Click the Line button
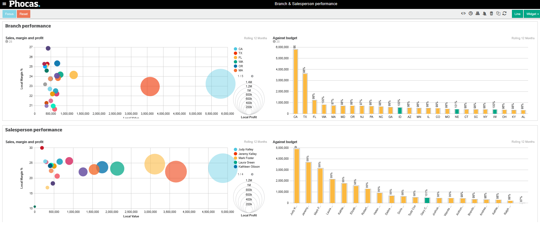The width and height of the screenshot is (540, 225). [517, 14]
